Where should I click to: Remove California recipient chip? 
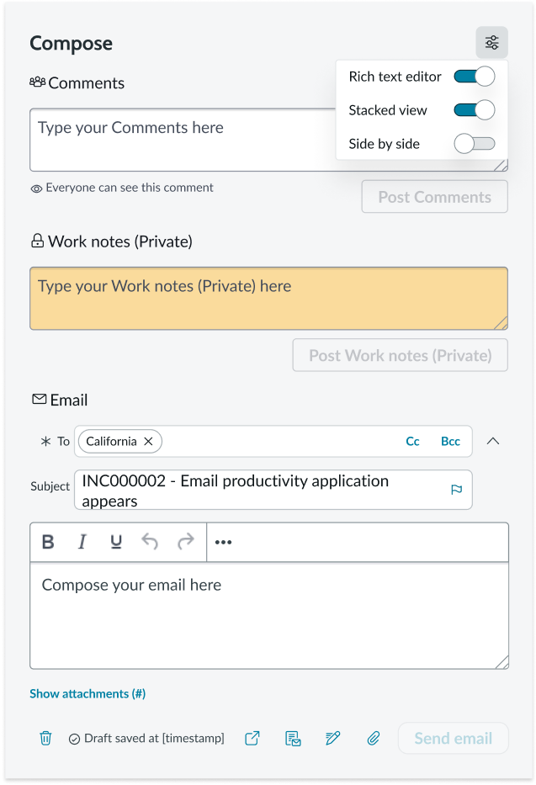pyautogui.click(x=148, y=441)
